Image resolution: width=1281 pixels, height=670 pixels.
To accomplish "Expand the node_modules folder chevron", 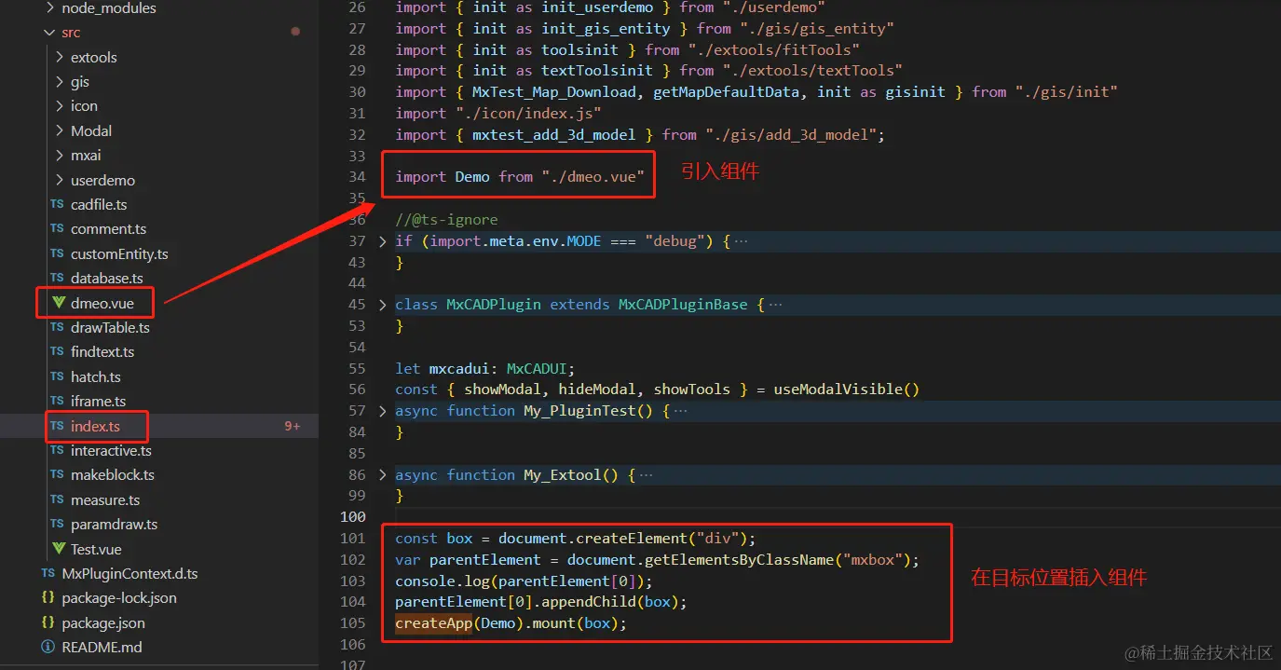I will pyautogui.click(x=49, y=8).
